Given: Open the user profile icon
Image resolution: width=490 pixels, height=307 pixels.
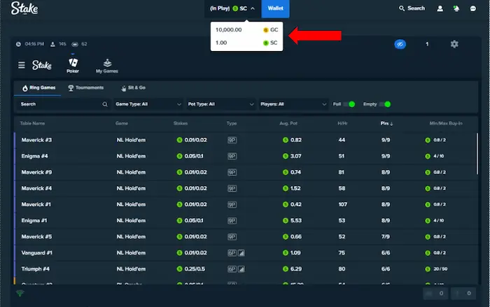Looking at the screenshot, I should click(x=440, y=8).
